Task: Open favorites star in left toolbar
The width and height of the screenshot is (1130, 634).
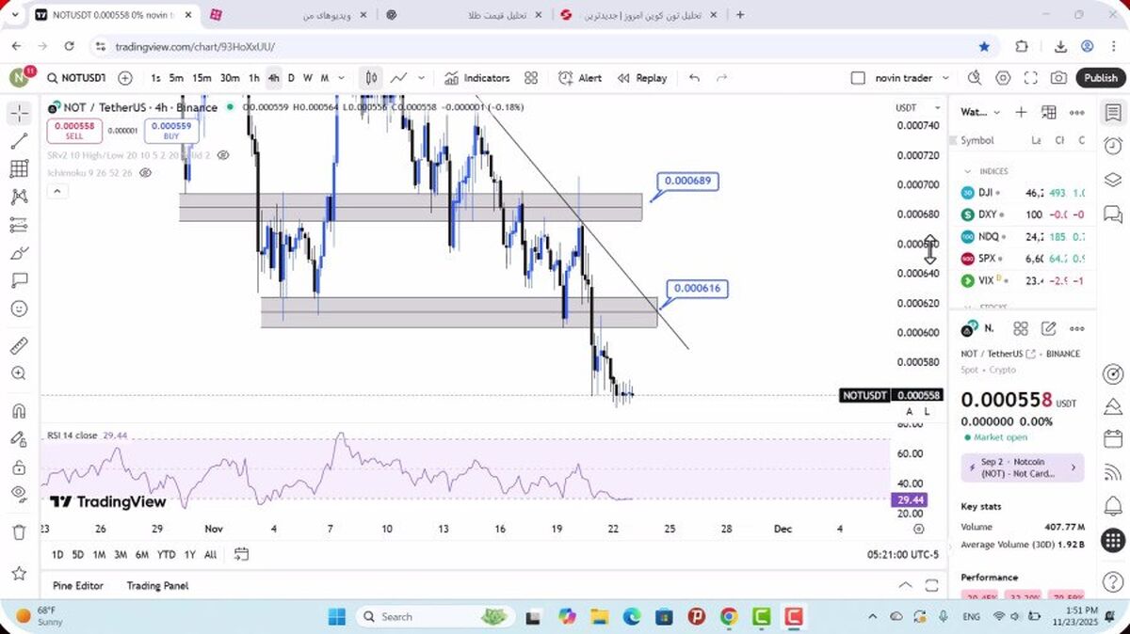Action: (19, 573)
